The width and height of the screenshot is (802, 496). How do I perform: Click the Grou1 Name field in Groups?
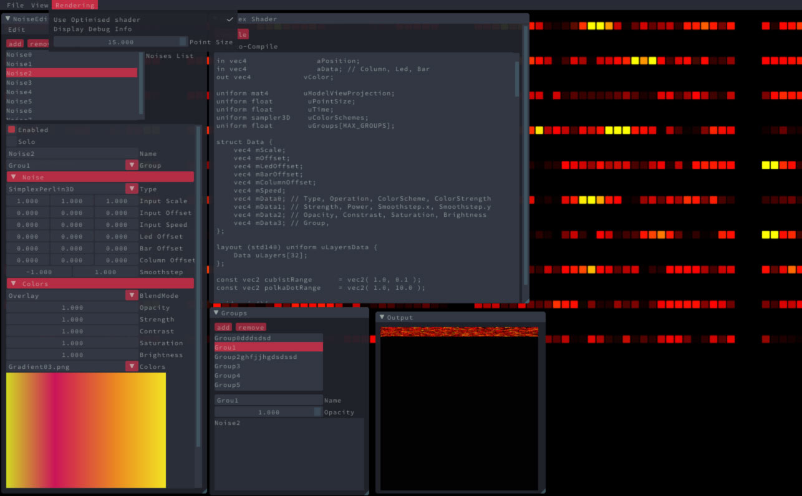(268, 401)
